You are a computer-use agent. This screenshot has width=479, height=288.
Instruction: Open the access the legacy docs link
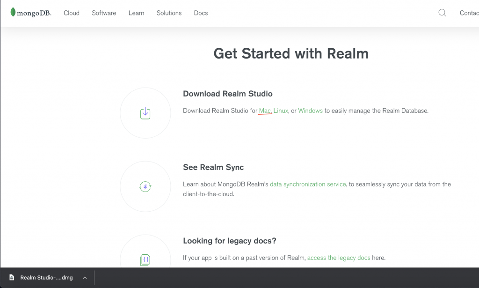(x=339, y=258)
